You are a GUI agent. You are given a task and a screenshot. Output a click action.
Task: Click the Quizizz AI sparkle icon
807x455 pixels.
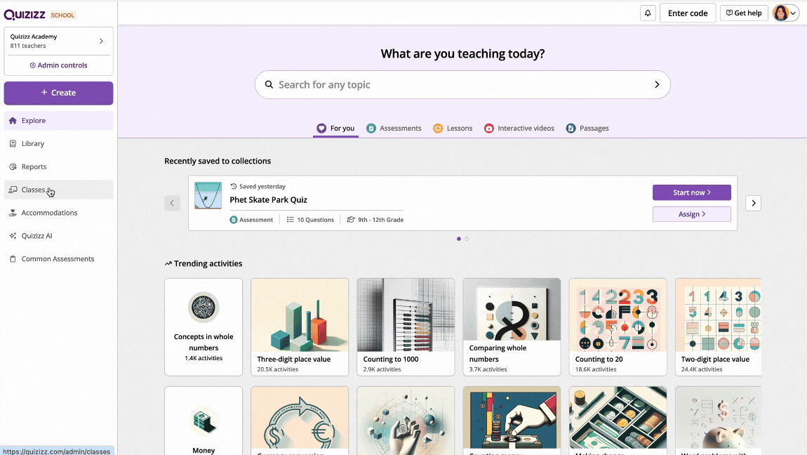click(13, 236)
